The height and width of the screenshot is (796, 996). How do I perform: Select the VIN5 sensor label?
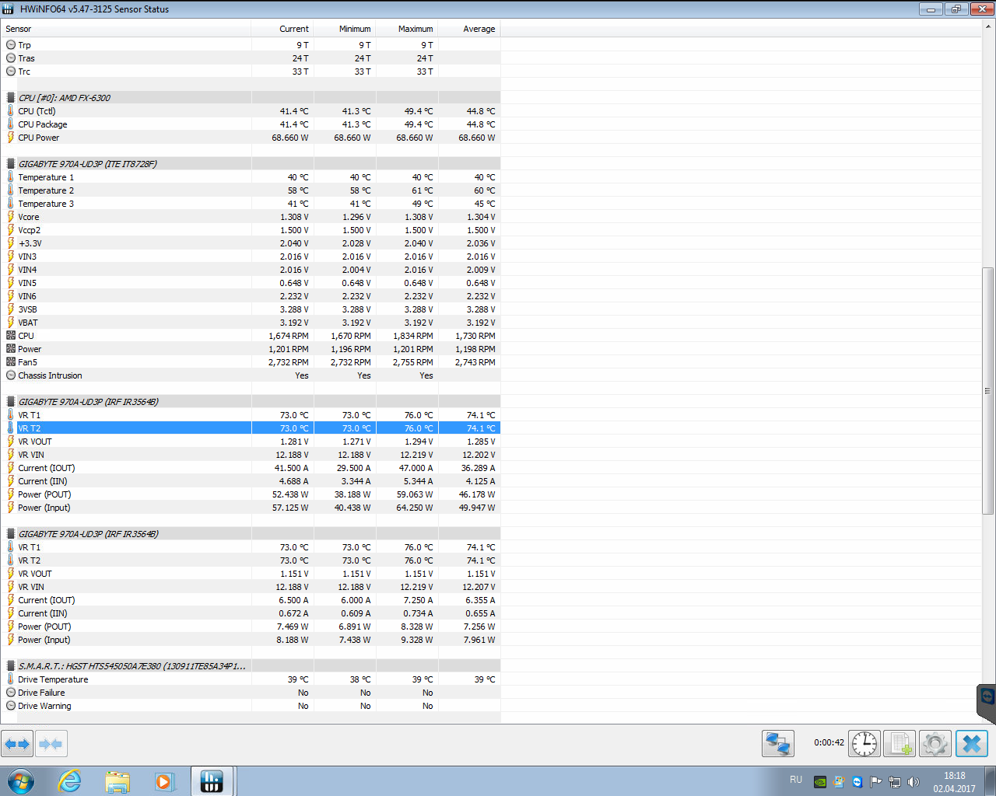tap(27, 283)
